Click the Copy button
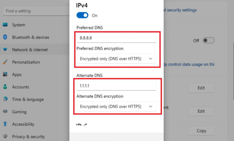 coord(201,131)
